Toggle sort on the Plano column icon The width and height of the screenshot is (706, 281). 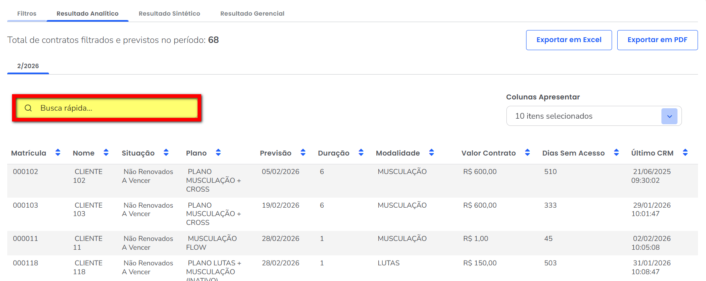coord(218,152)
